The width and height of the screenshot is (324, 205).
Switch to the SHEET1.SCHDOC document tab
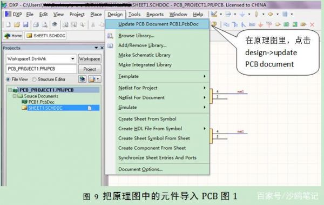pyautogui.click(x=46, y=36)
